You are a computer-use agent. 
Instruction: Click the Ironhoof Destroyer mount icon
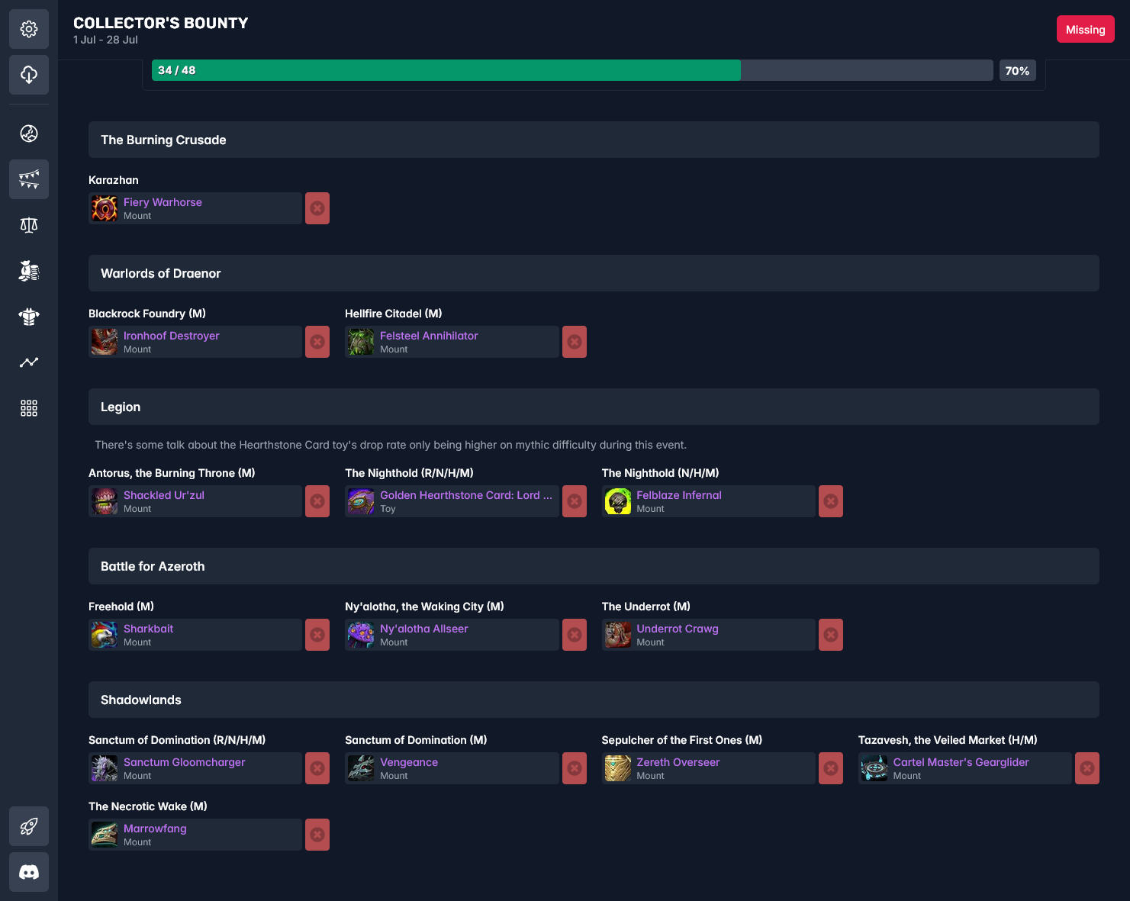(105, 342)
